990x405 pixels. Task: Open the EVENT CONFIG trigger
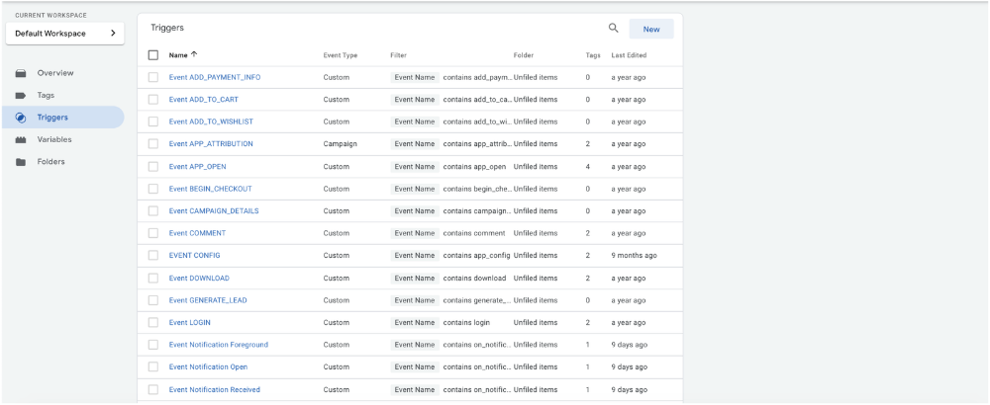click(x=194, y=256)
